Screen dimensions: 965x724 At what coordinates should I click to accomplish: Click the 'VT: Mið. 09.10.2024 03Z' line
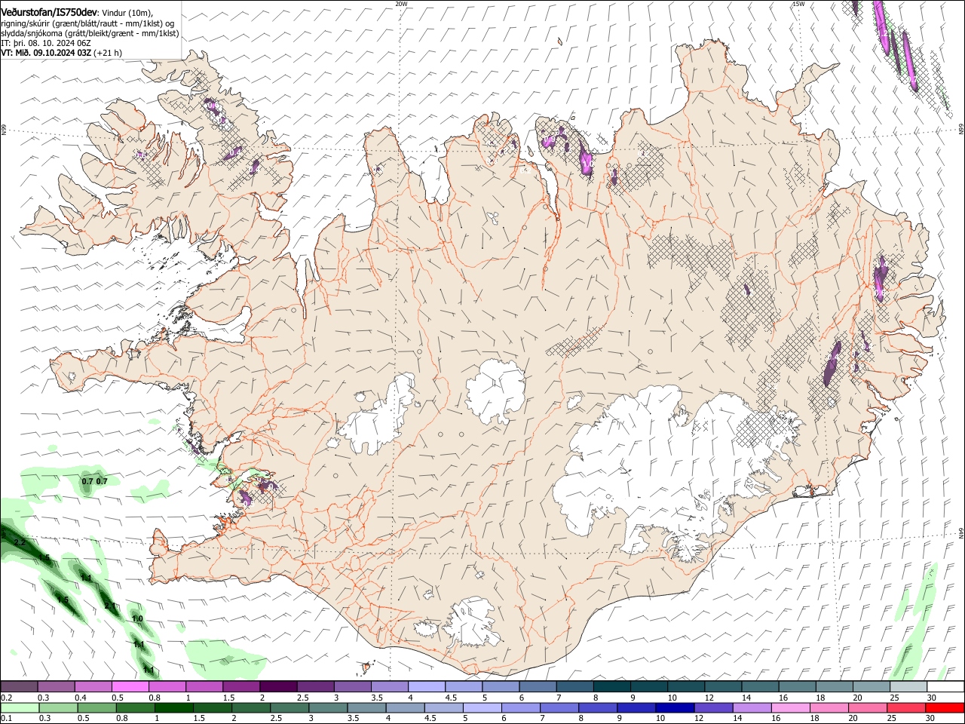tap(46, 53)
